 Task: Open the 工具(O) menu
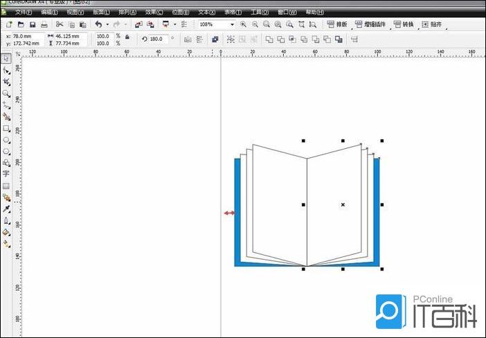tap(260, 12)
